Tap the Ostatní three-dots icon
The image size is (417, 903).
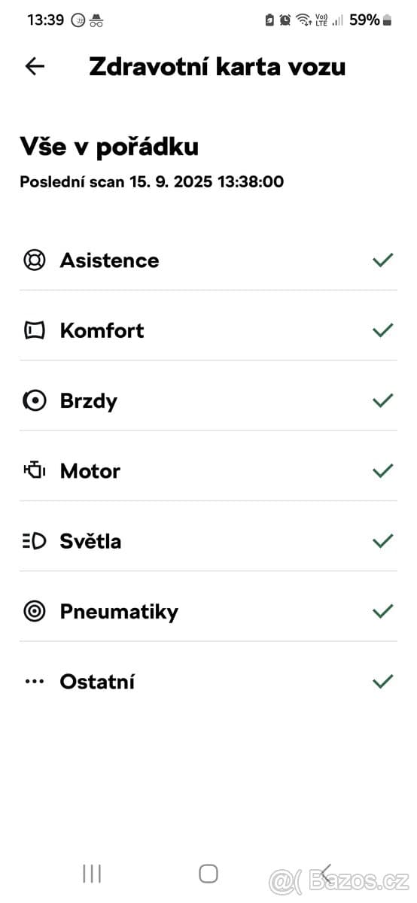point(35,682)
